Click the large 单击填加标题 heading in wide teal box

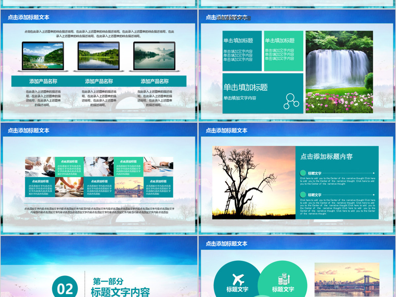point(246,87)
